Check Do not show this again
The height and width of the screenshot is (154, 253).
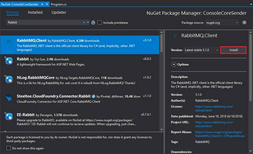point(8,148)
